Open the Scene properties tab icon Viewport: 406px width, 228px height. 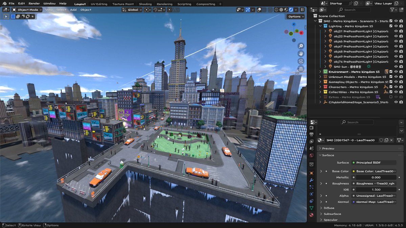[311, 148]
